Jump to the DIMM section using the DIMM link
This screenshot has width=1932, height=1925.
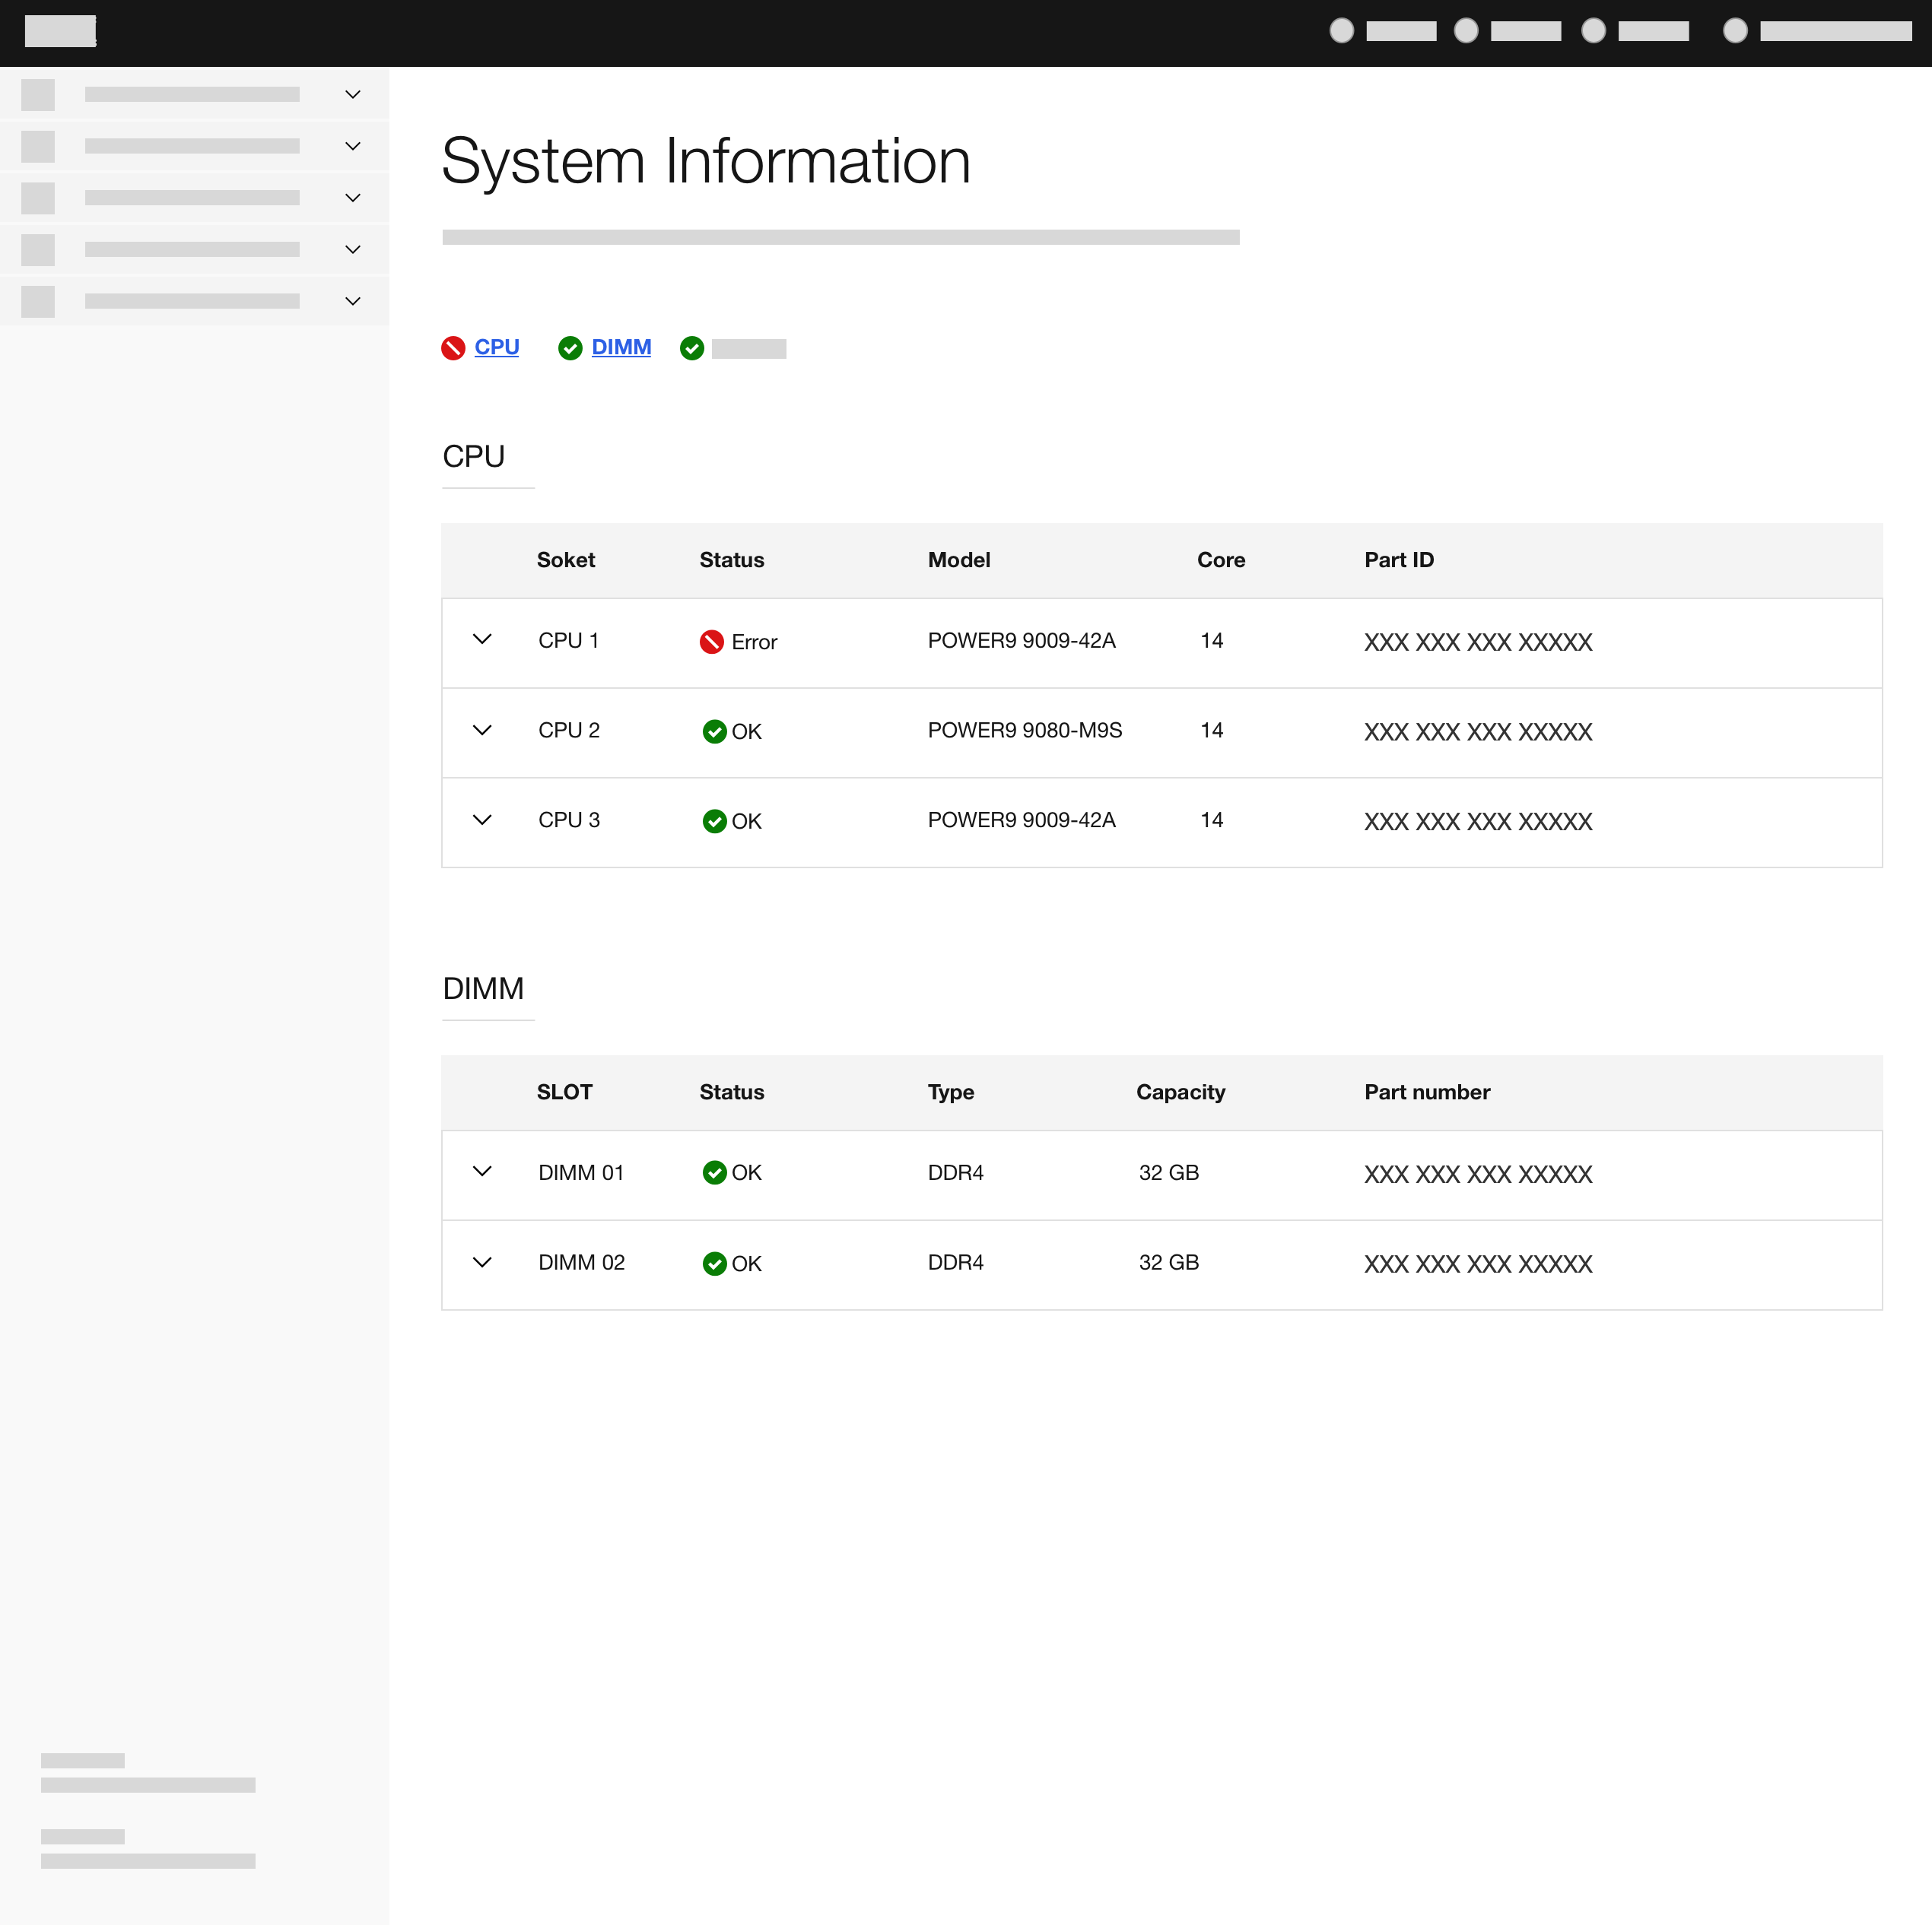click(622, 347)
